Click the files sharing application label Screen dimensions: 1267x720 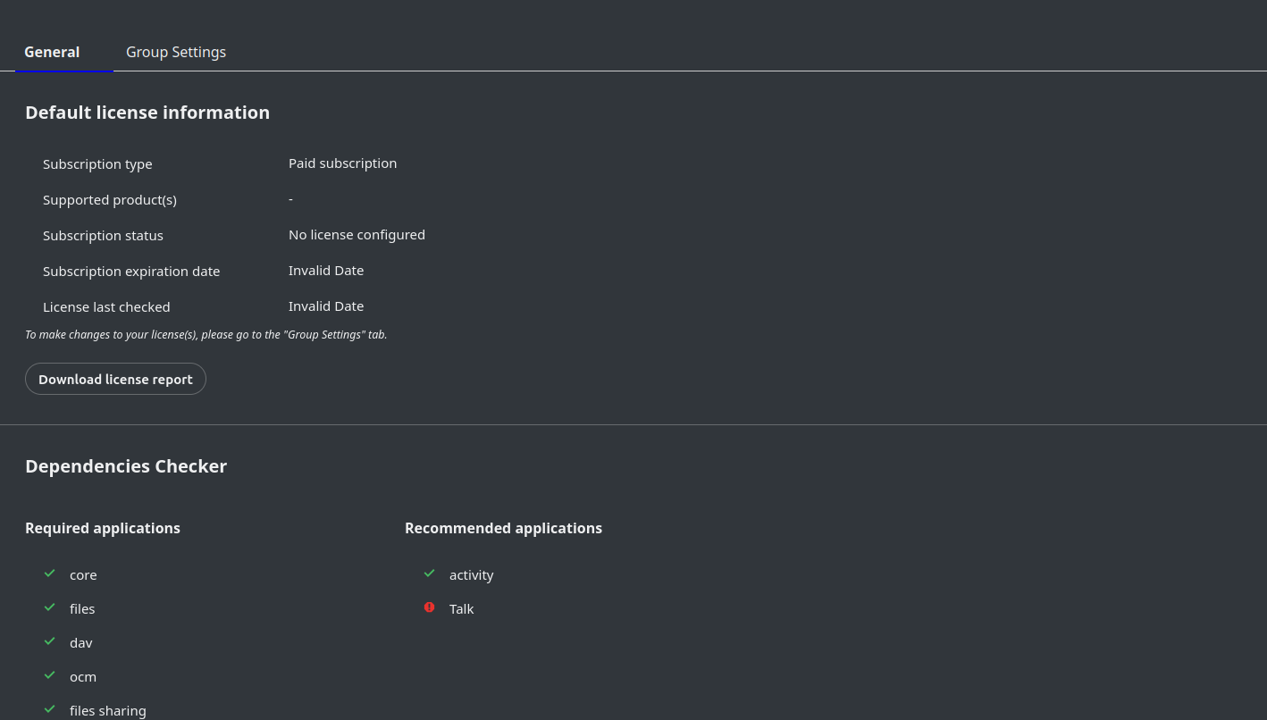pyautogui.click(x=108, y=711)
